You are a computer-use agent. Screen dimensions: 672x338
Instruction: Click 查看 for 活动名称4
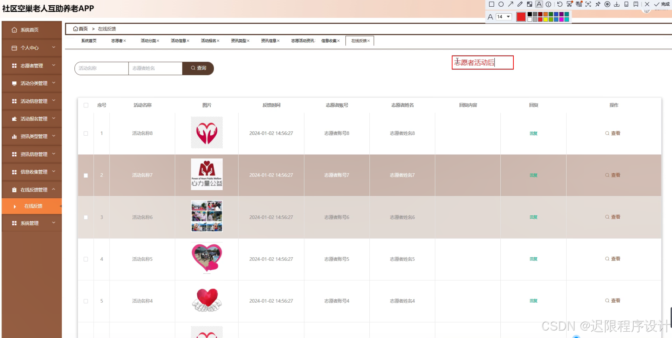[x=613, y=300]
